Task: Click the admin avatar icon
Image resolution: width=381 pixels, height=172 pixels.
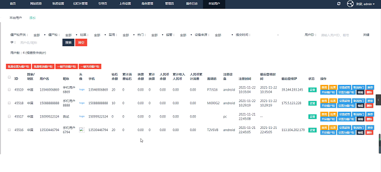Action: click(x=350, y=4)
